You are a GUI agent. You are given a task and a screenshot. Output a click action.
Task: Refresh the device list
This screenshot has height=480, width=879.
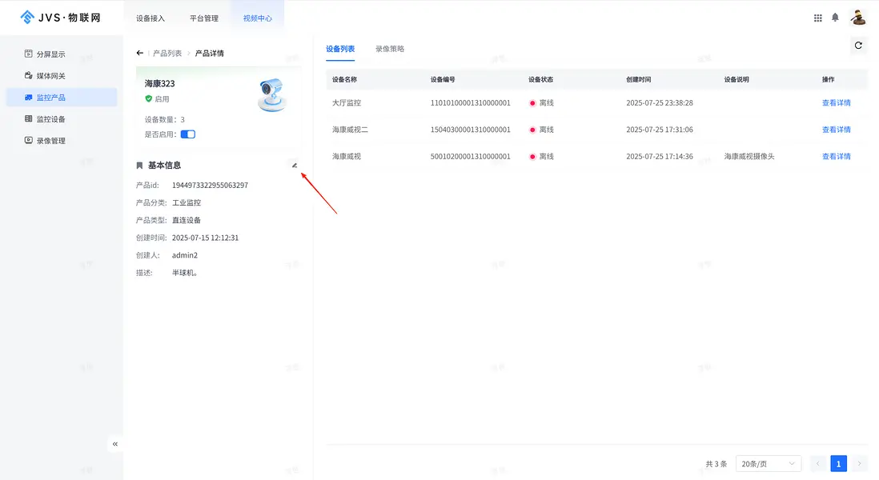(858, 46)
